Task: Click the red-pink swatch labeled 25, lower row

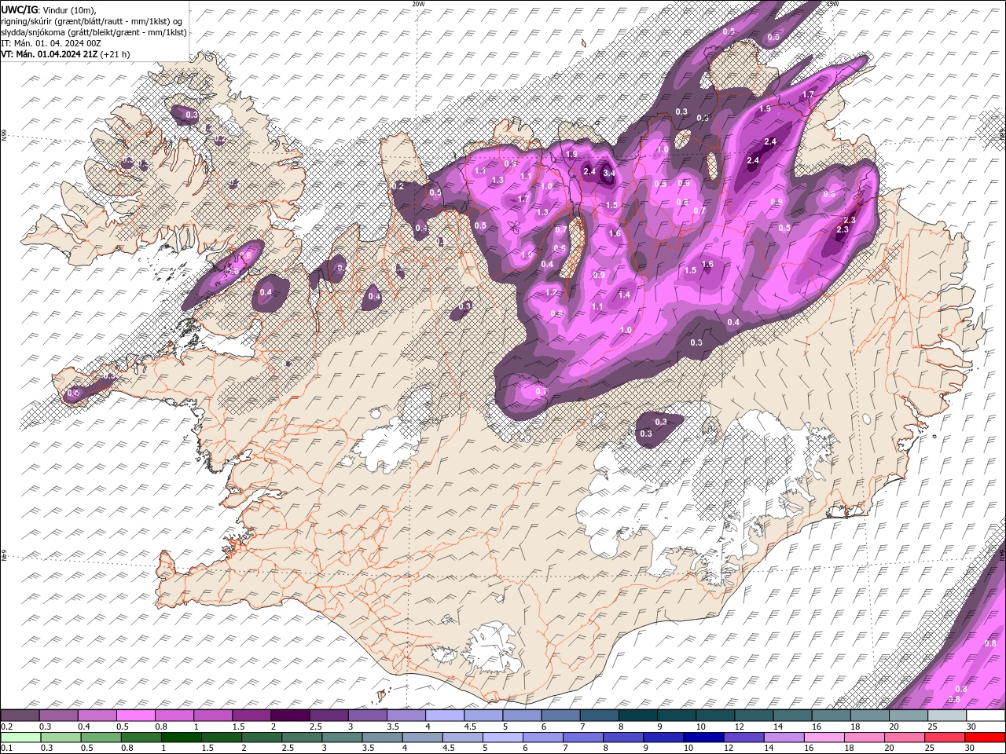Action: click(945, 738)
